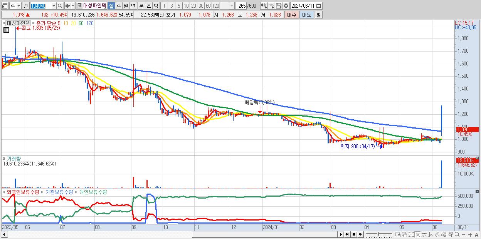Image resolution: width=481 pixels, height=239 pixels.
Task: Click the blue 120 moving average legend
Action: coord(90,23)
